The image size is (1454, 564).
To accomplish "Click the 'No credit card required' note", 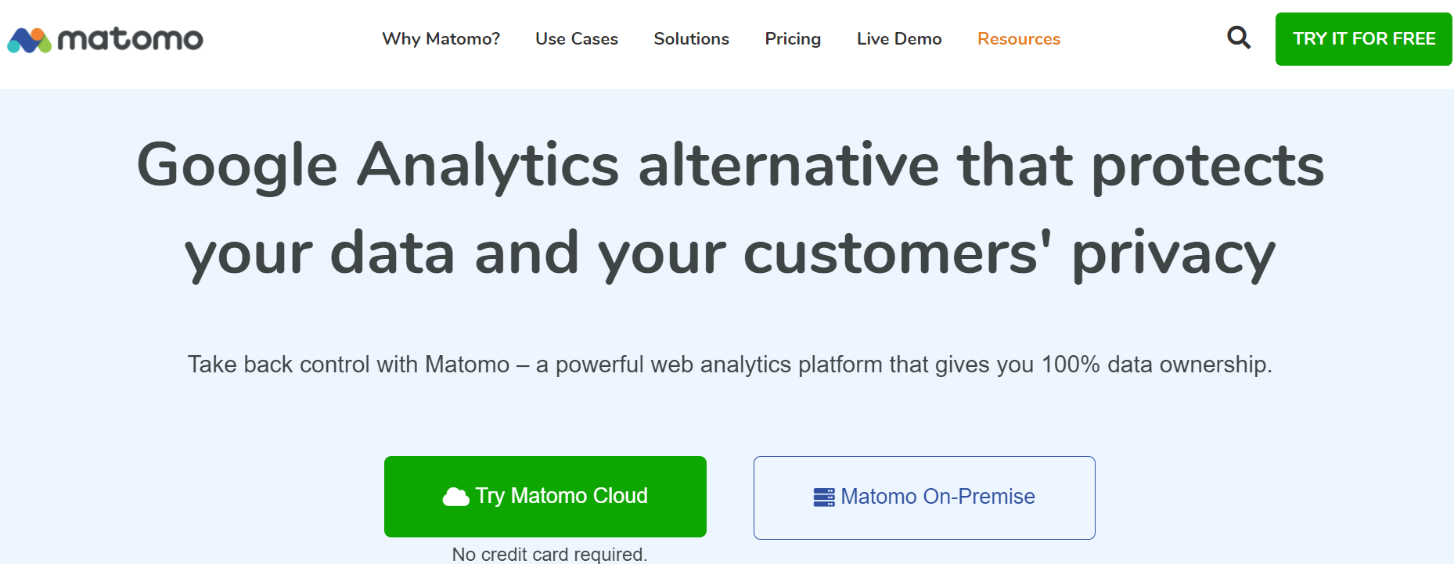I will click(549, 554).
